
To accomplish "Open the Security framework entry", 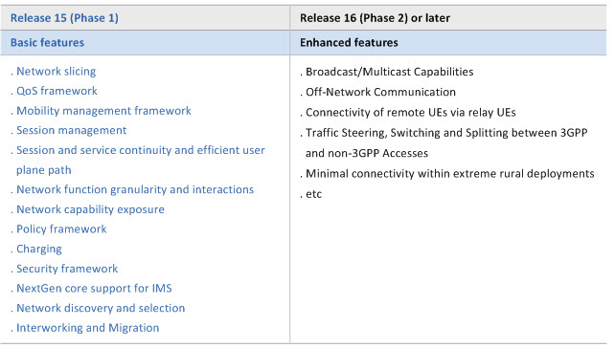I will [67, 269].
